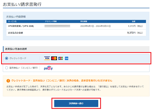
Task: Click the Mastercard logo
Action: [x=54, y=58]
